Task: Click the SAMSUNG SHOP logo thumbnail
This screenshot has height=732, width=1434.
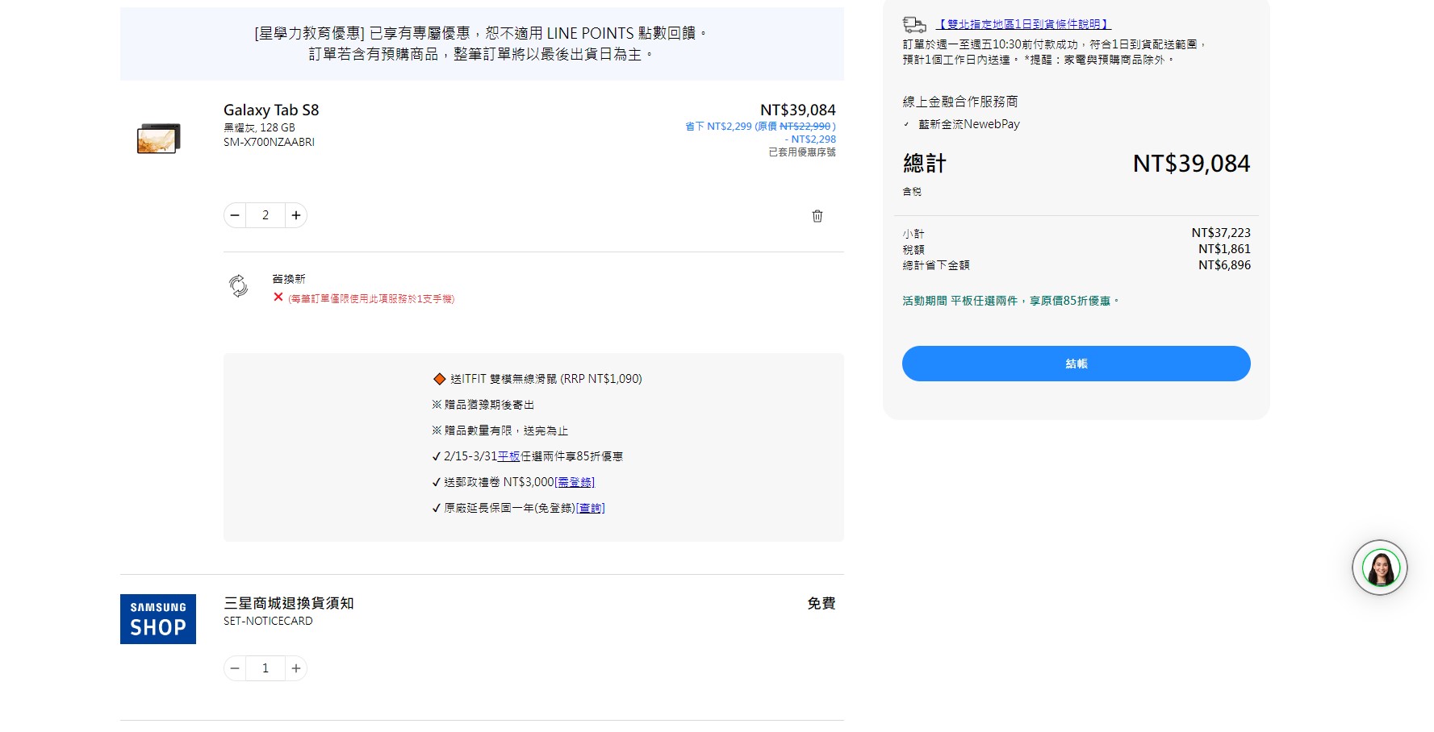Action: (157, 618)
